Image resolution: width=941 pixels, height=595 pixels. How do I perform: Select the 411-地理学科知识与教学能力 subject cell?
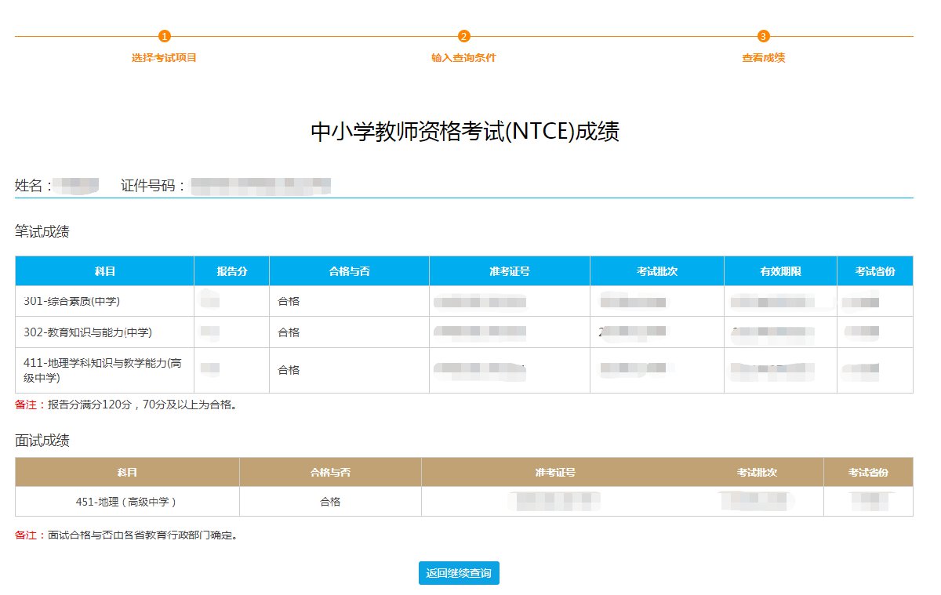102,370
